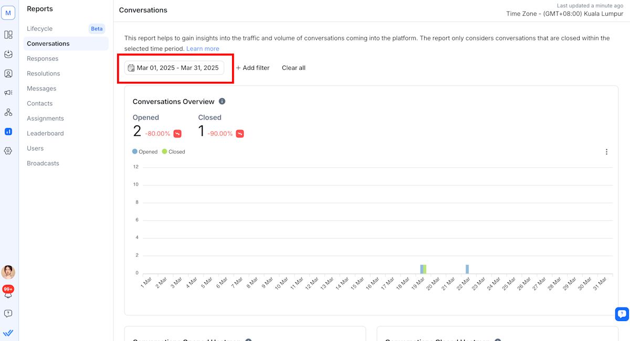Click the notifications bell with 99+ badge
The width and height of the screenshot is (630, 341).
(8, 293)
